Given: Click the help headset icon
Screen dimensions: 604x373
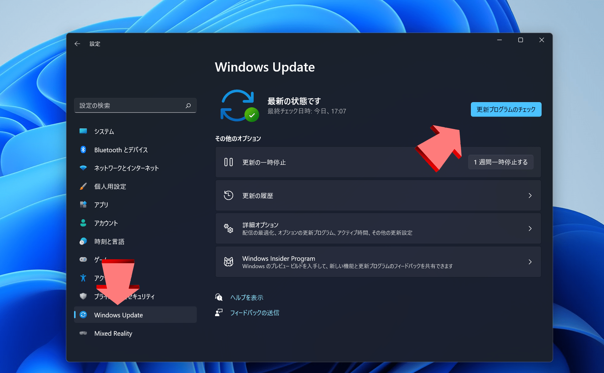Looking at the screenshot, I should click(219, 297).
